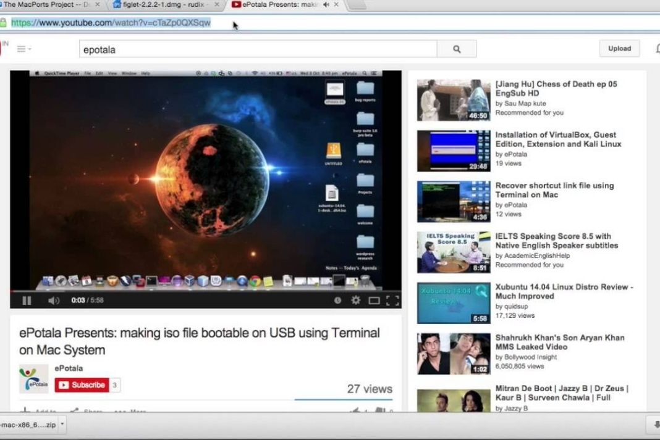Switch to the figlet-2.2.2-1.dmg tab
The height and width of the screenshot is (440, 660).
[x=163, y=4]
